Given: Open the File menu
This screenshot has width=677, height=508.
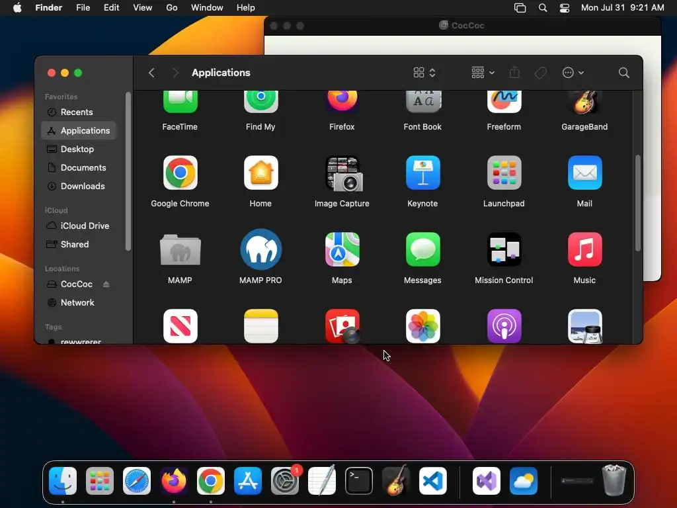Looking at the screenshot, I should click(83, 8).
